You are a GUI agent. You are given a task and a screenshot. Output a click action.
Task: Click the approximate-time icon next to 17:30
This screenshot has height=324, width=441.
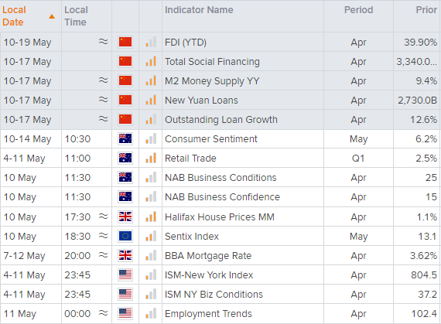[x=103, y=217]
